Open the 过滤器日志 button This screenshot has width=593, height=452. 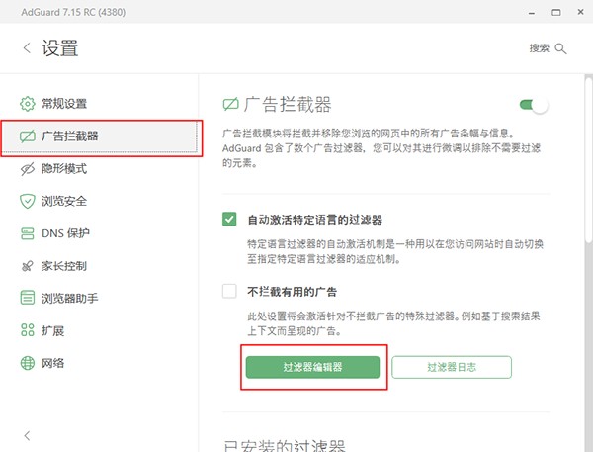(x=452, y=367)
